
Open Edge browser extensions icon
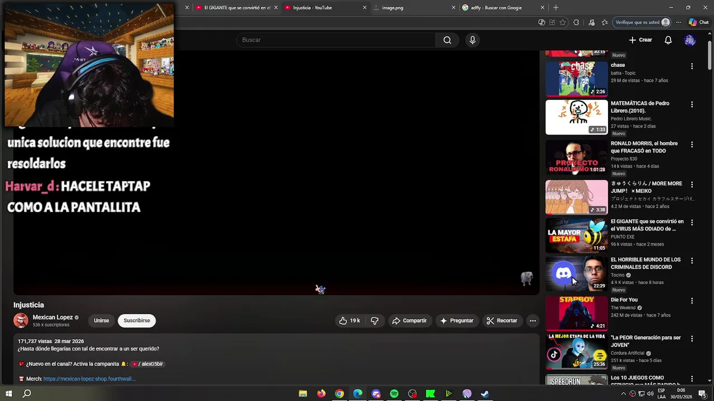[x=576, y=22]
